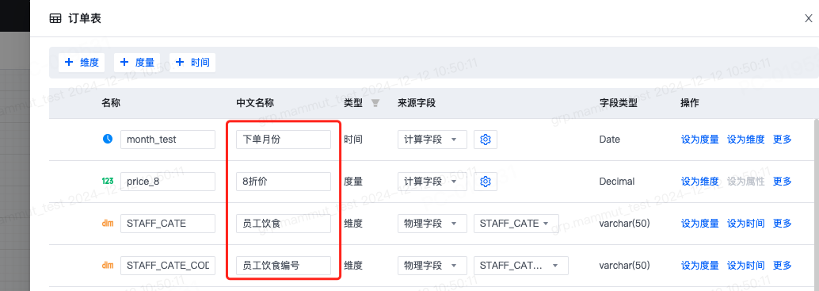Click 设为维度 link for price_8
This screenshot has height=291, width=819.
[700, 182]
